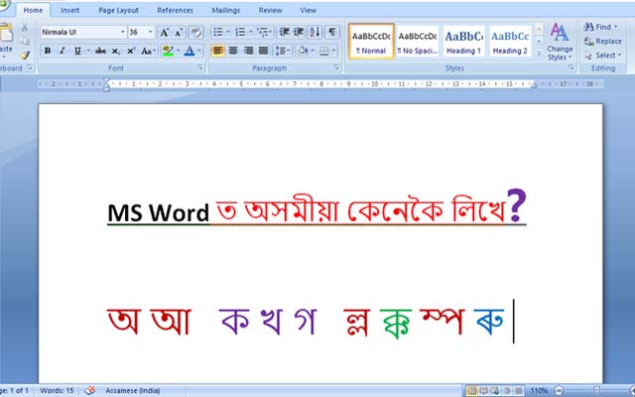Click the borders grid icon

tap(324, 51)
